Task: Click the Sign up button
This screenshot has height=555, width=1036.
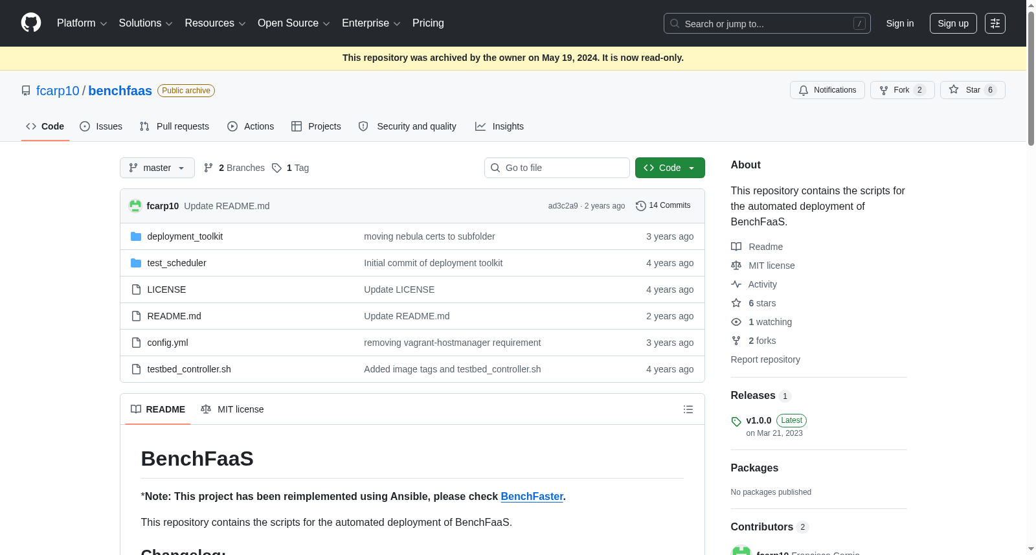Action: (x=953, y=23)
